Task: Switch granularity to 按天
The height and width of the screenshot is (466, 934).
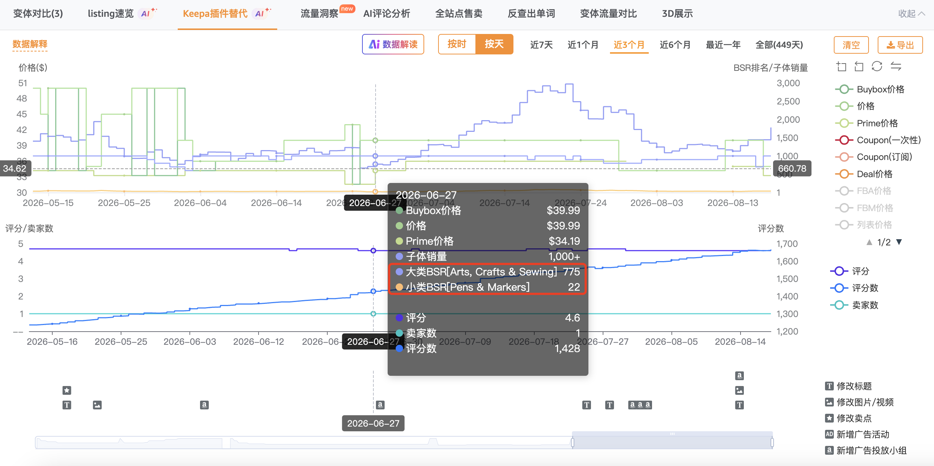Action: coord(494,44)
